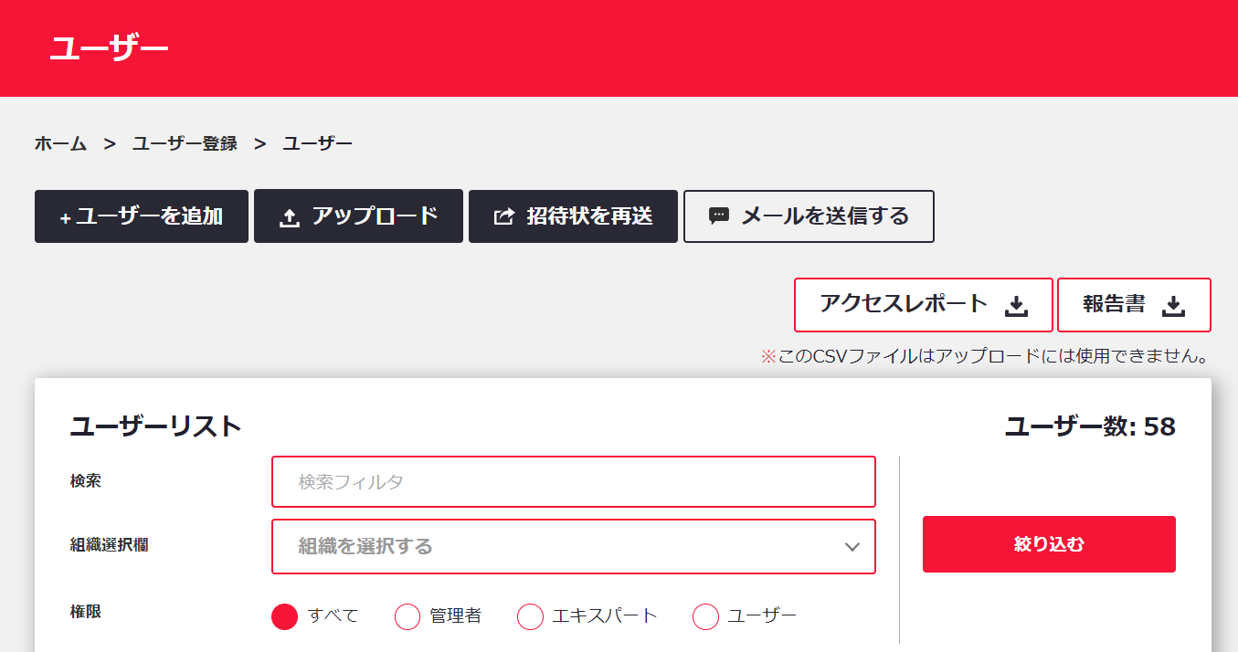Viewport: 1238px width, 652px height.
Task: Click the メールを送信する button label
Action: 825,216
